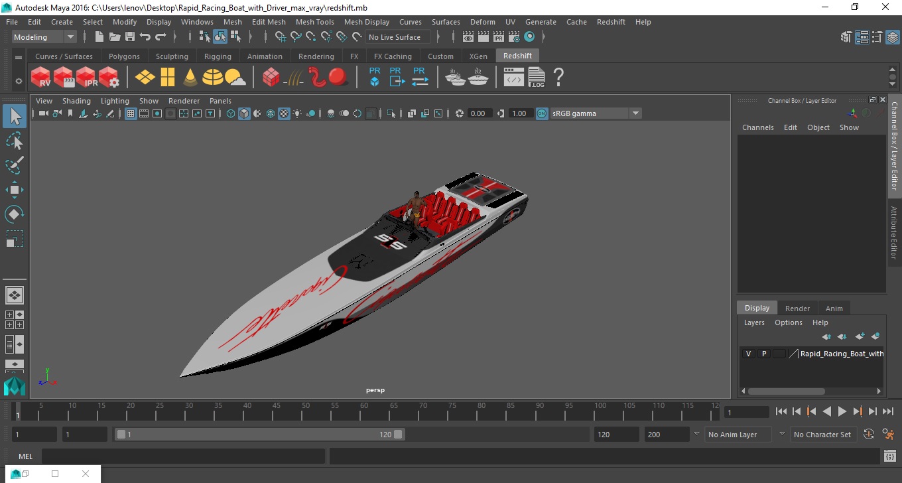Switch to the Render layer tab
Viewport: 902px width, 483px height.
pyautogui.click(x=797, y=308)
